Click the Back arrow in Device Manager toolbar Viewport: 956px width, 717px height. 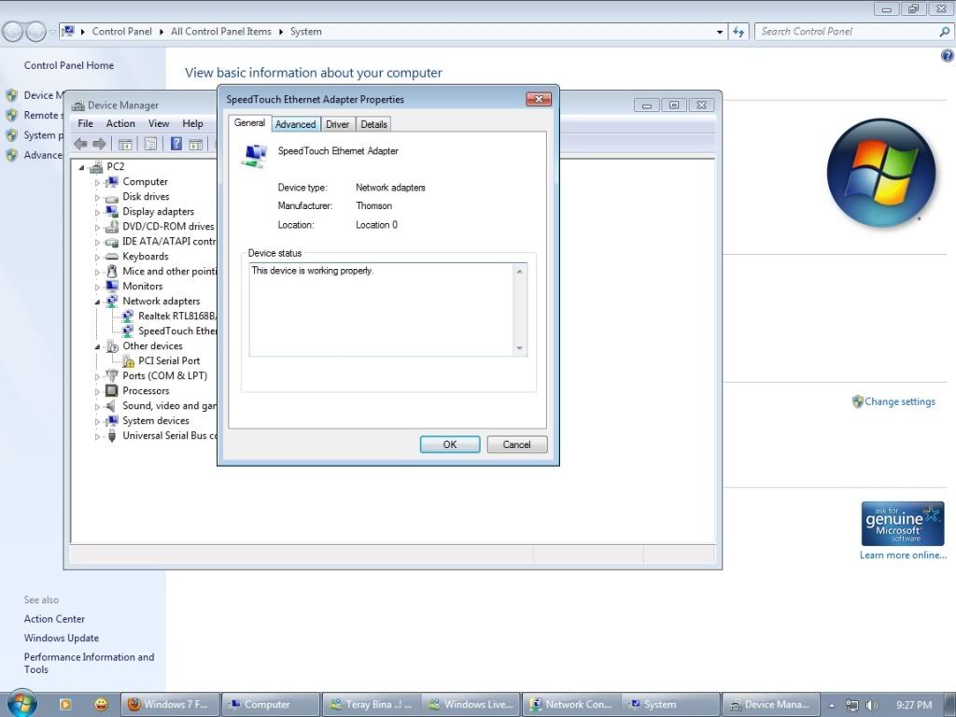[80, 144]
